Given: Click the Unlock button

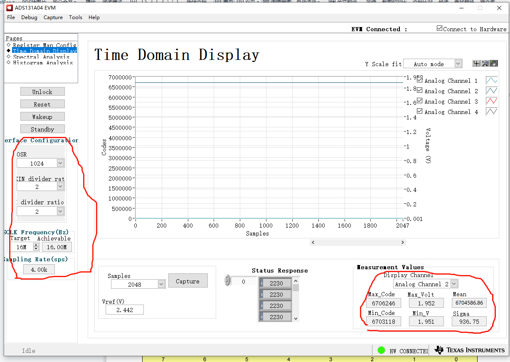Looking at the screenshot, I should pos(42,92).
